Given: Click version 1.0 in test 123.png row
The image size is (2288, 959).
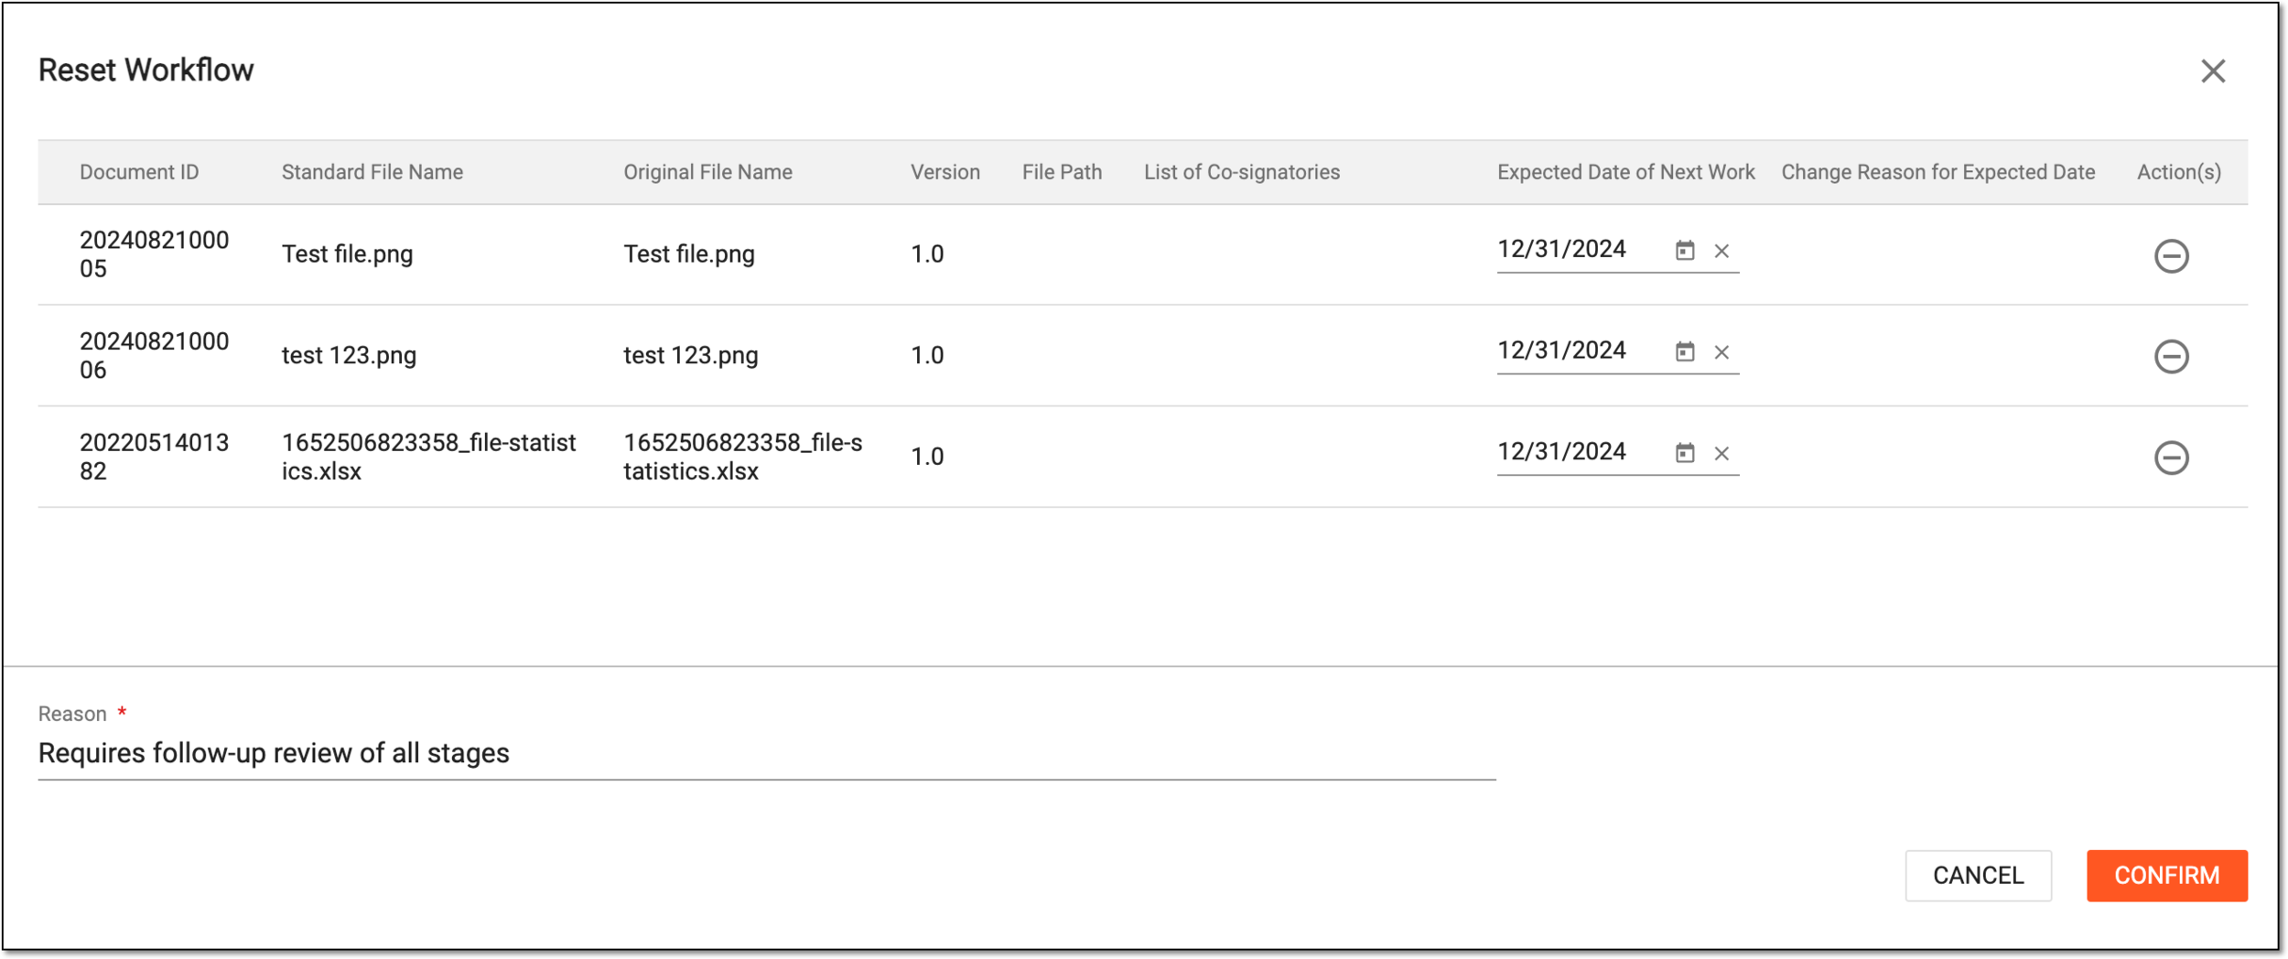Looking at the screenshot, I should (926, 355).
